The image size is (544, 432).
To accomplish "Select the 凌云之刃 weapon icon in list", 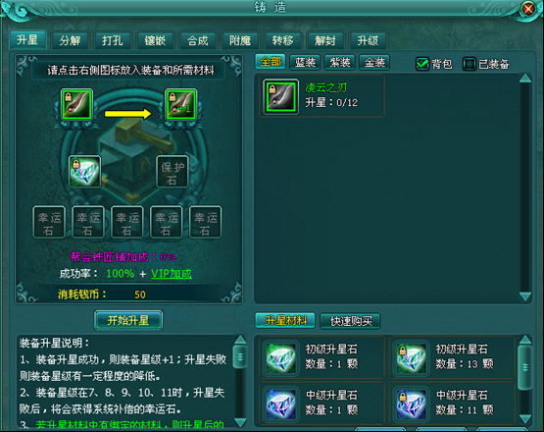I will point(280,96).
